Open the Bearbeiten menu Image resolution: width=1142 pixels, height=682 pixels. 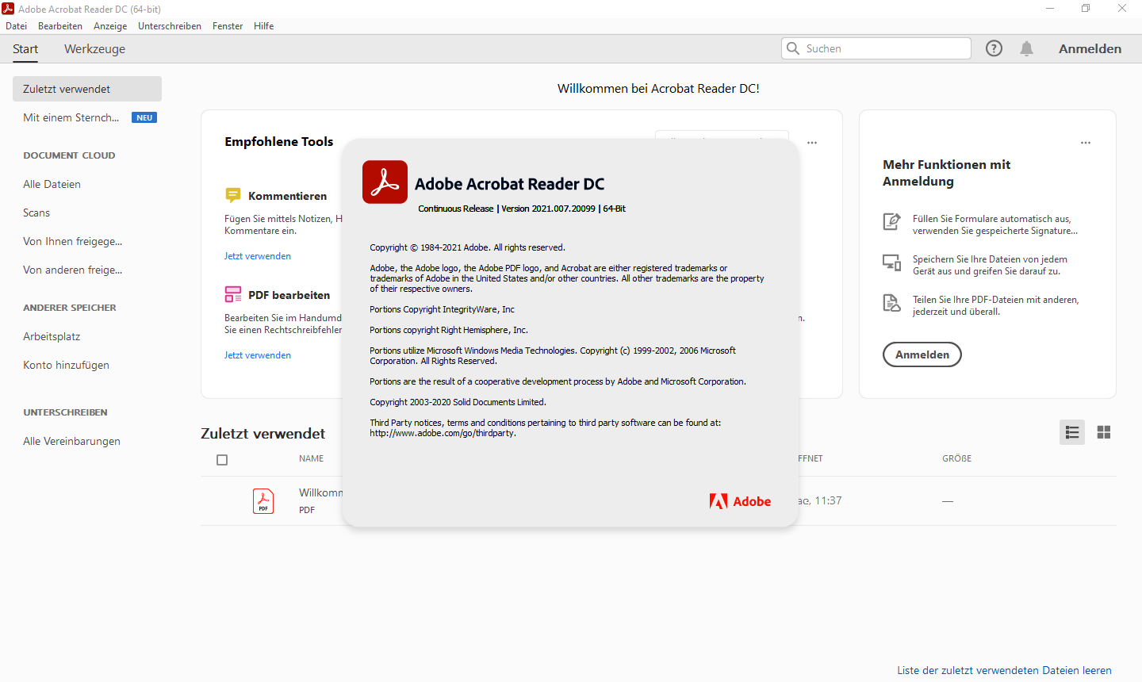[60, 26]
